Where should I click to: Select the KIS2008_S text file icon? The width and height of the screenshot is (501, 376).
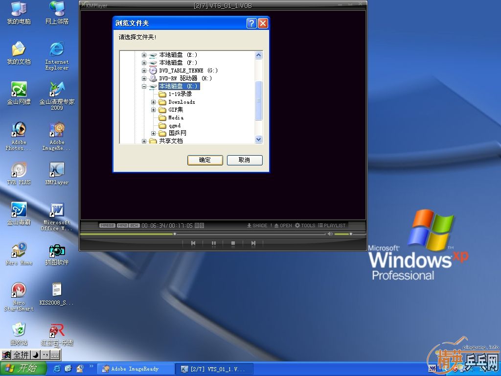tap(57, 294)
